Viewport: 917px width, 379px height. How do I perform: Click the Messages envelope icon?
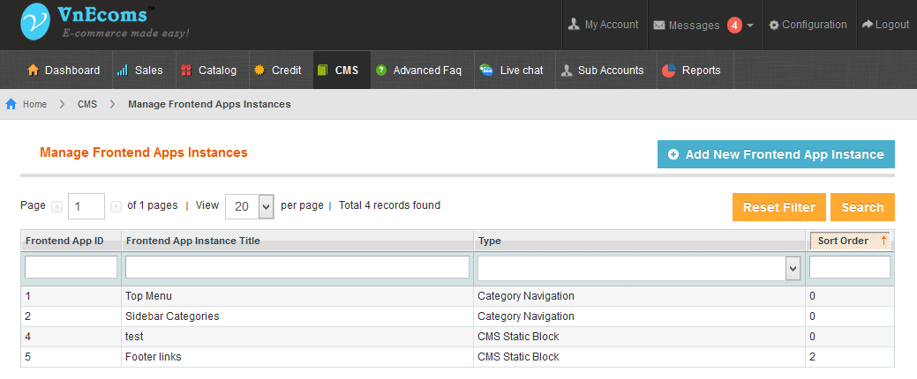coord(659,25)
